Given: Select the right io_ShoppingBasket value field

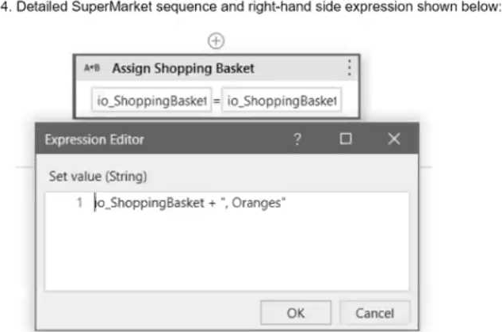Looking at the screenshot, I should coord(282,101).
